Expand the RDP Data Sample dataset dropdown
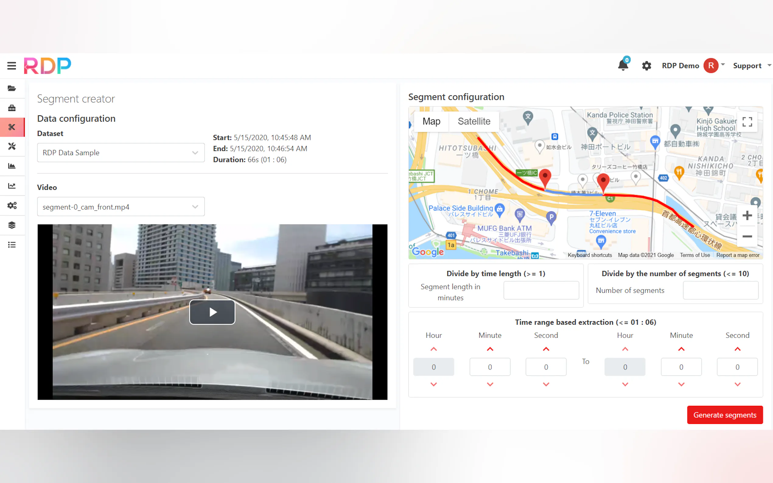 point(121,153)
